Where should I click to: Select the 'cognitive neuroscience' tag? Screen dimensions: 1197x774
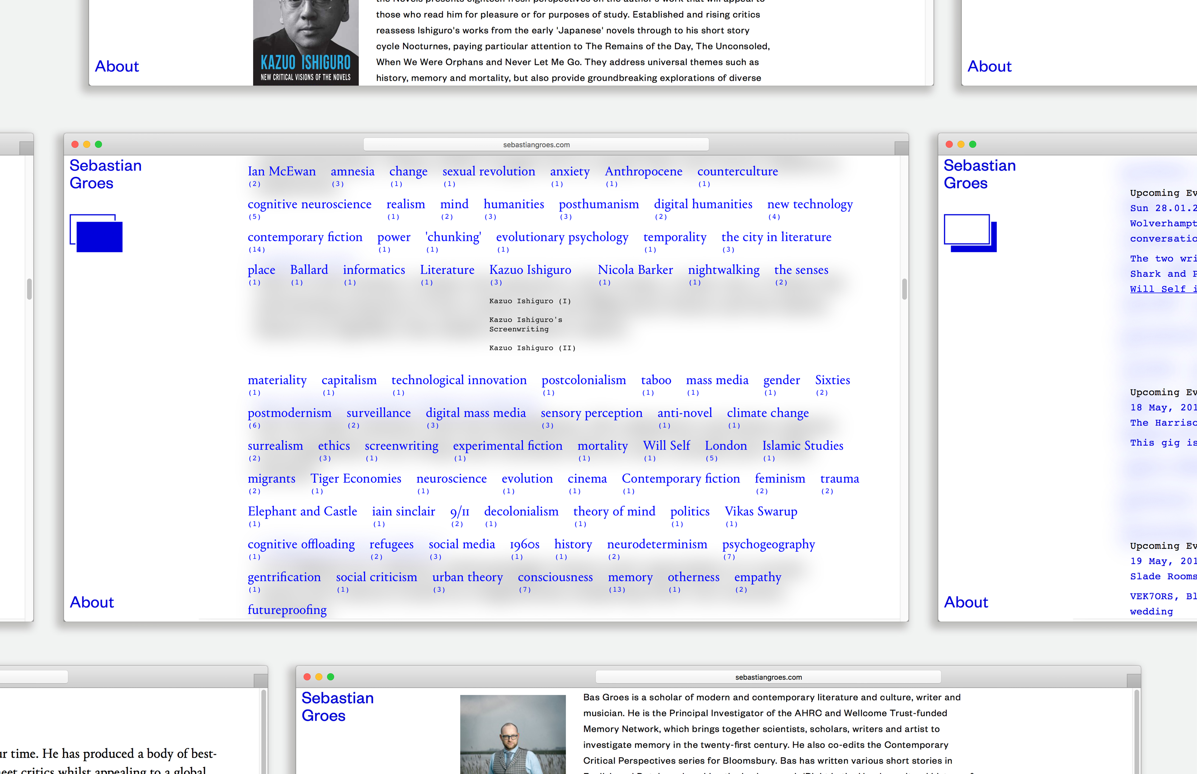coord(309,204)
